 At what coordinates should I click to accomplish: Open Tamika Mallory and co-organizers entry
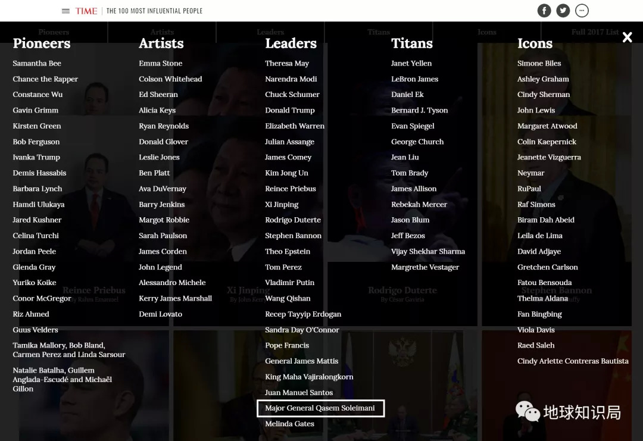coord(69,350)
